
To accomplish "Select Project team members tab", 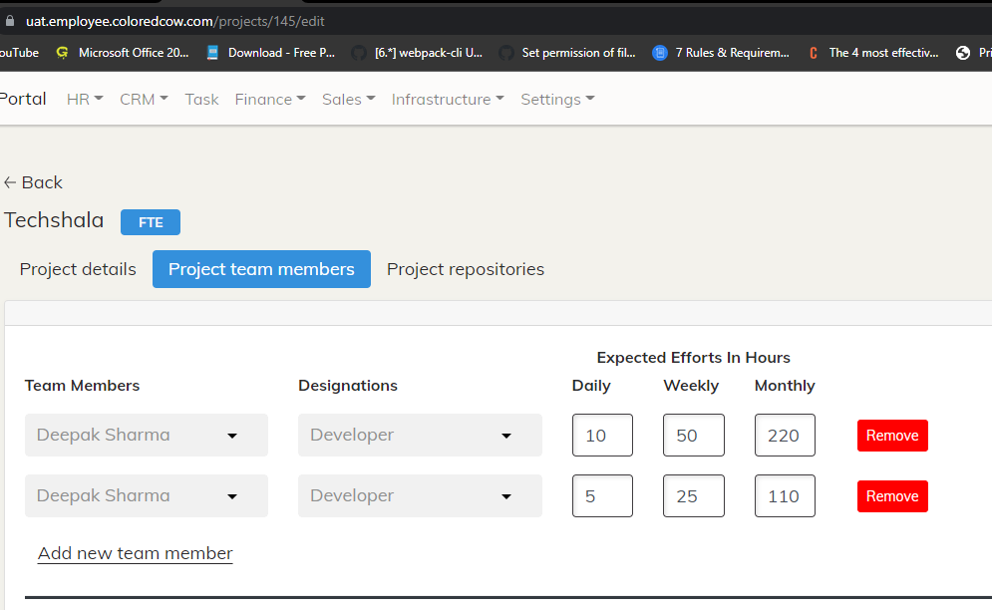I will click(x=261, y=269).
